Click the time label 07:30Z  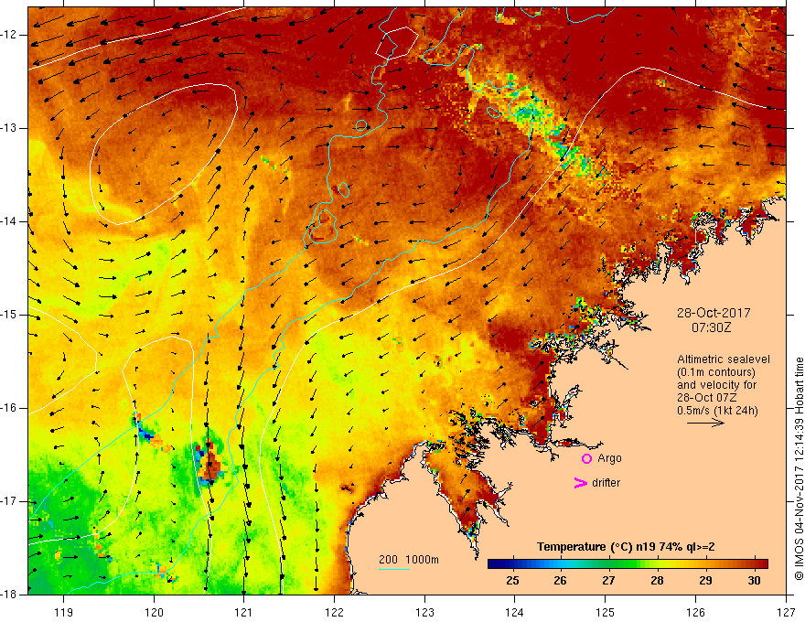click(711, 327)
